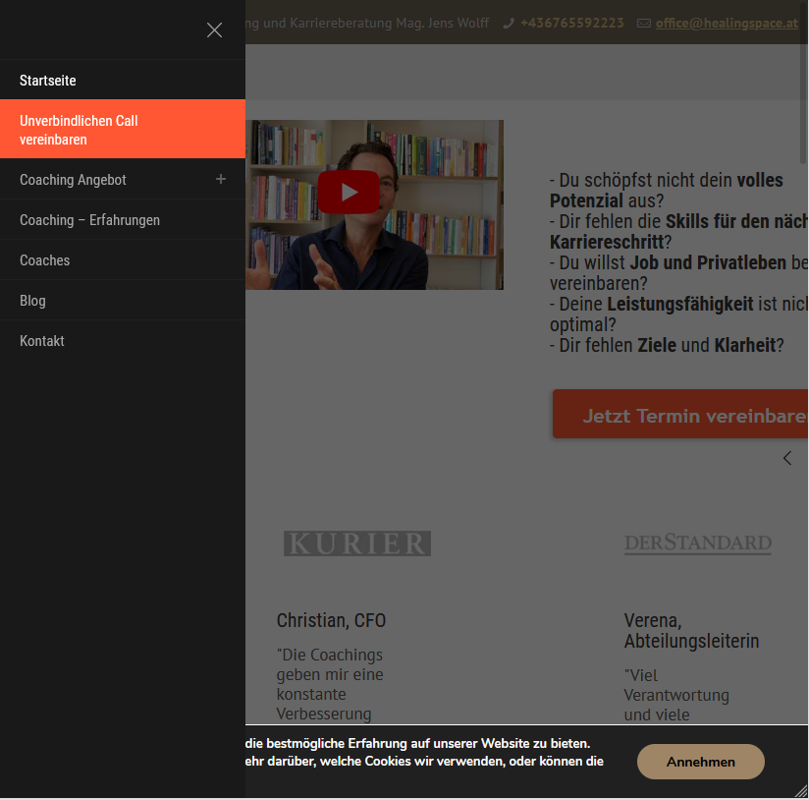Click the Verena, Abteilungsleiterin testimonial heading
The image size is (809, 800).
pos(691,631)
